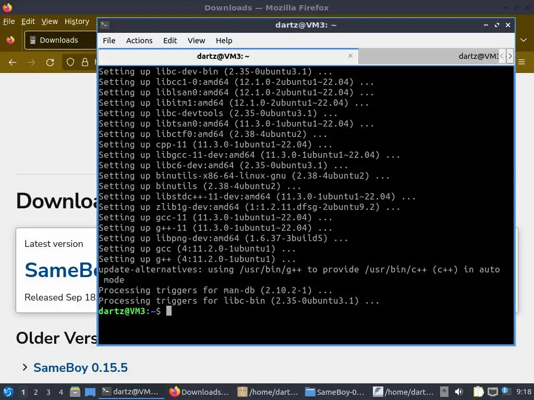Open the SameBoy 0.15.5 link
Screen dimensions: 534x400
pos(80,367)
